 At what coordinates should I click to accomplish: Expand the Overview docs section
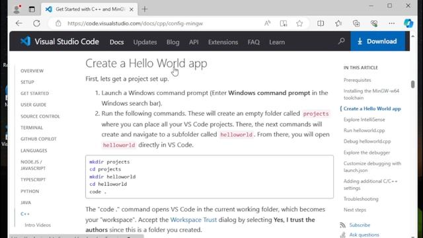click(32, 71)
